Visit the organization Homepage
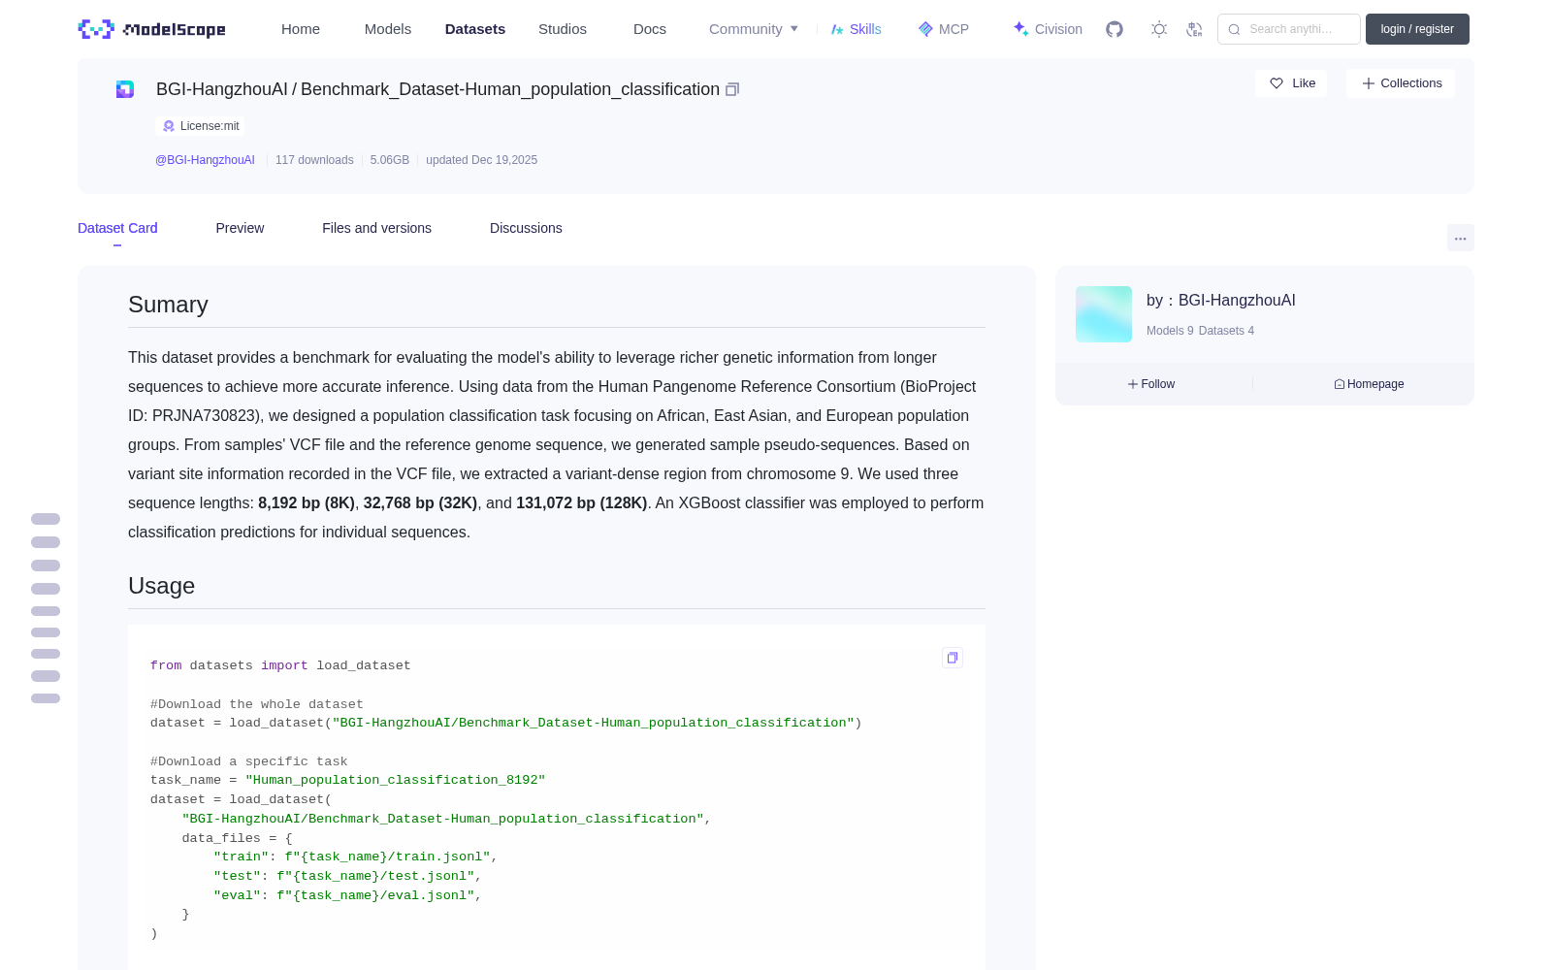This screenshot has height=970, width=1552. 1369,384
